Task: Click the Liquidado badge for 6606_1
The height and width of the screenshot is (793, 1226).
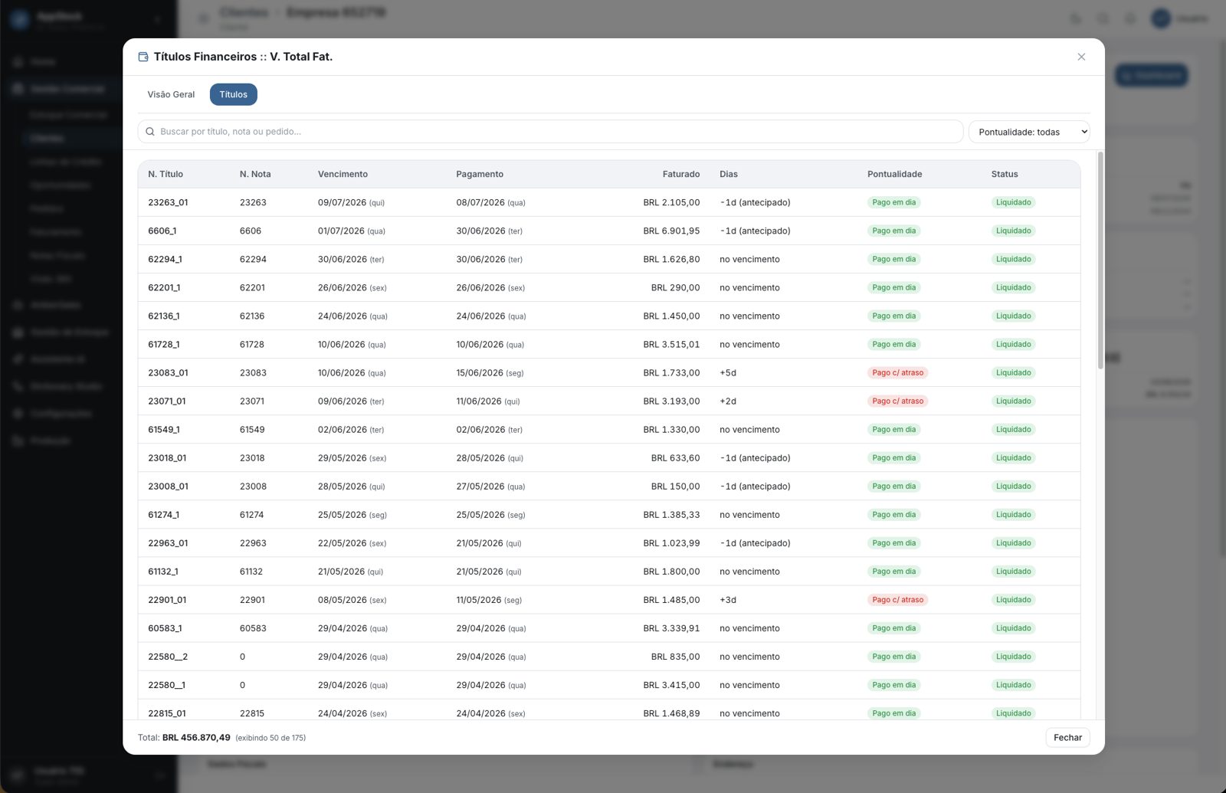Action: point(1013,231)
